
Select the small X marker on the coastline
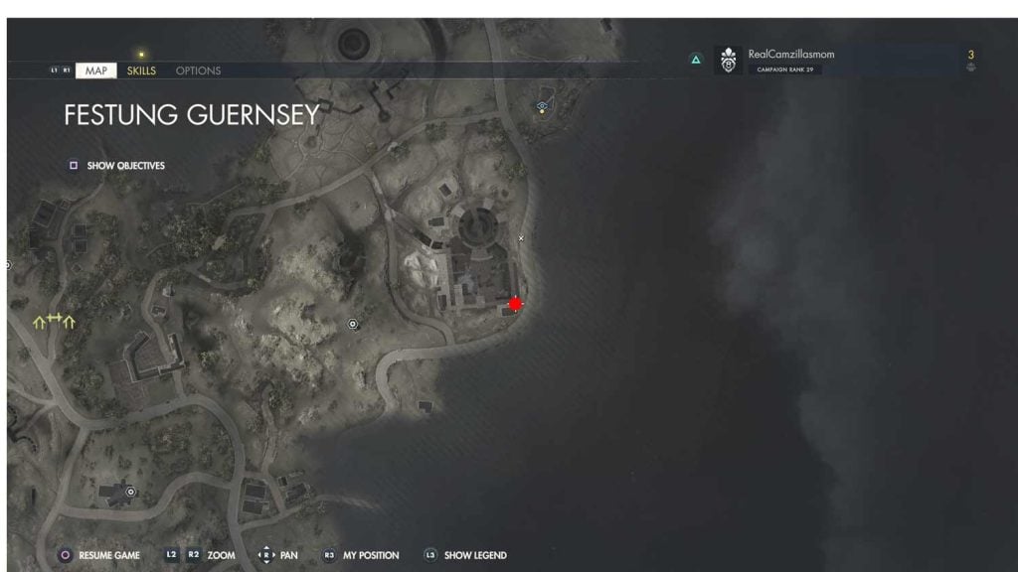(521, 238)
